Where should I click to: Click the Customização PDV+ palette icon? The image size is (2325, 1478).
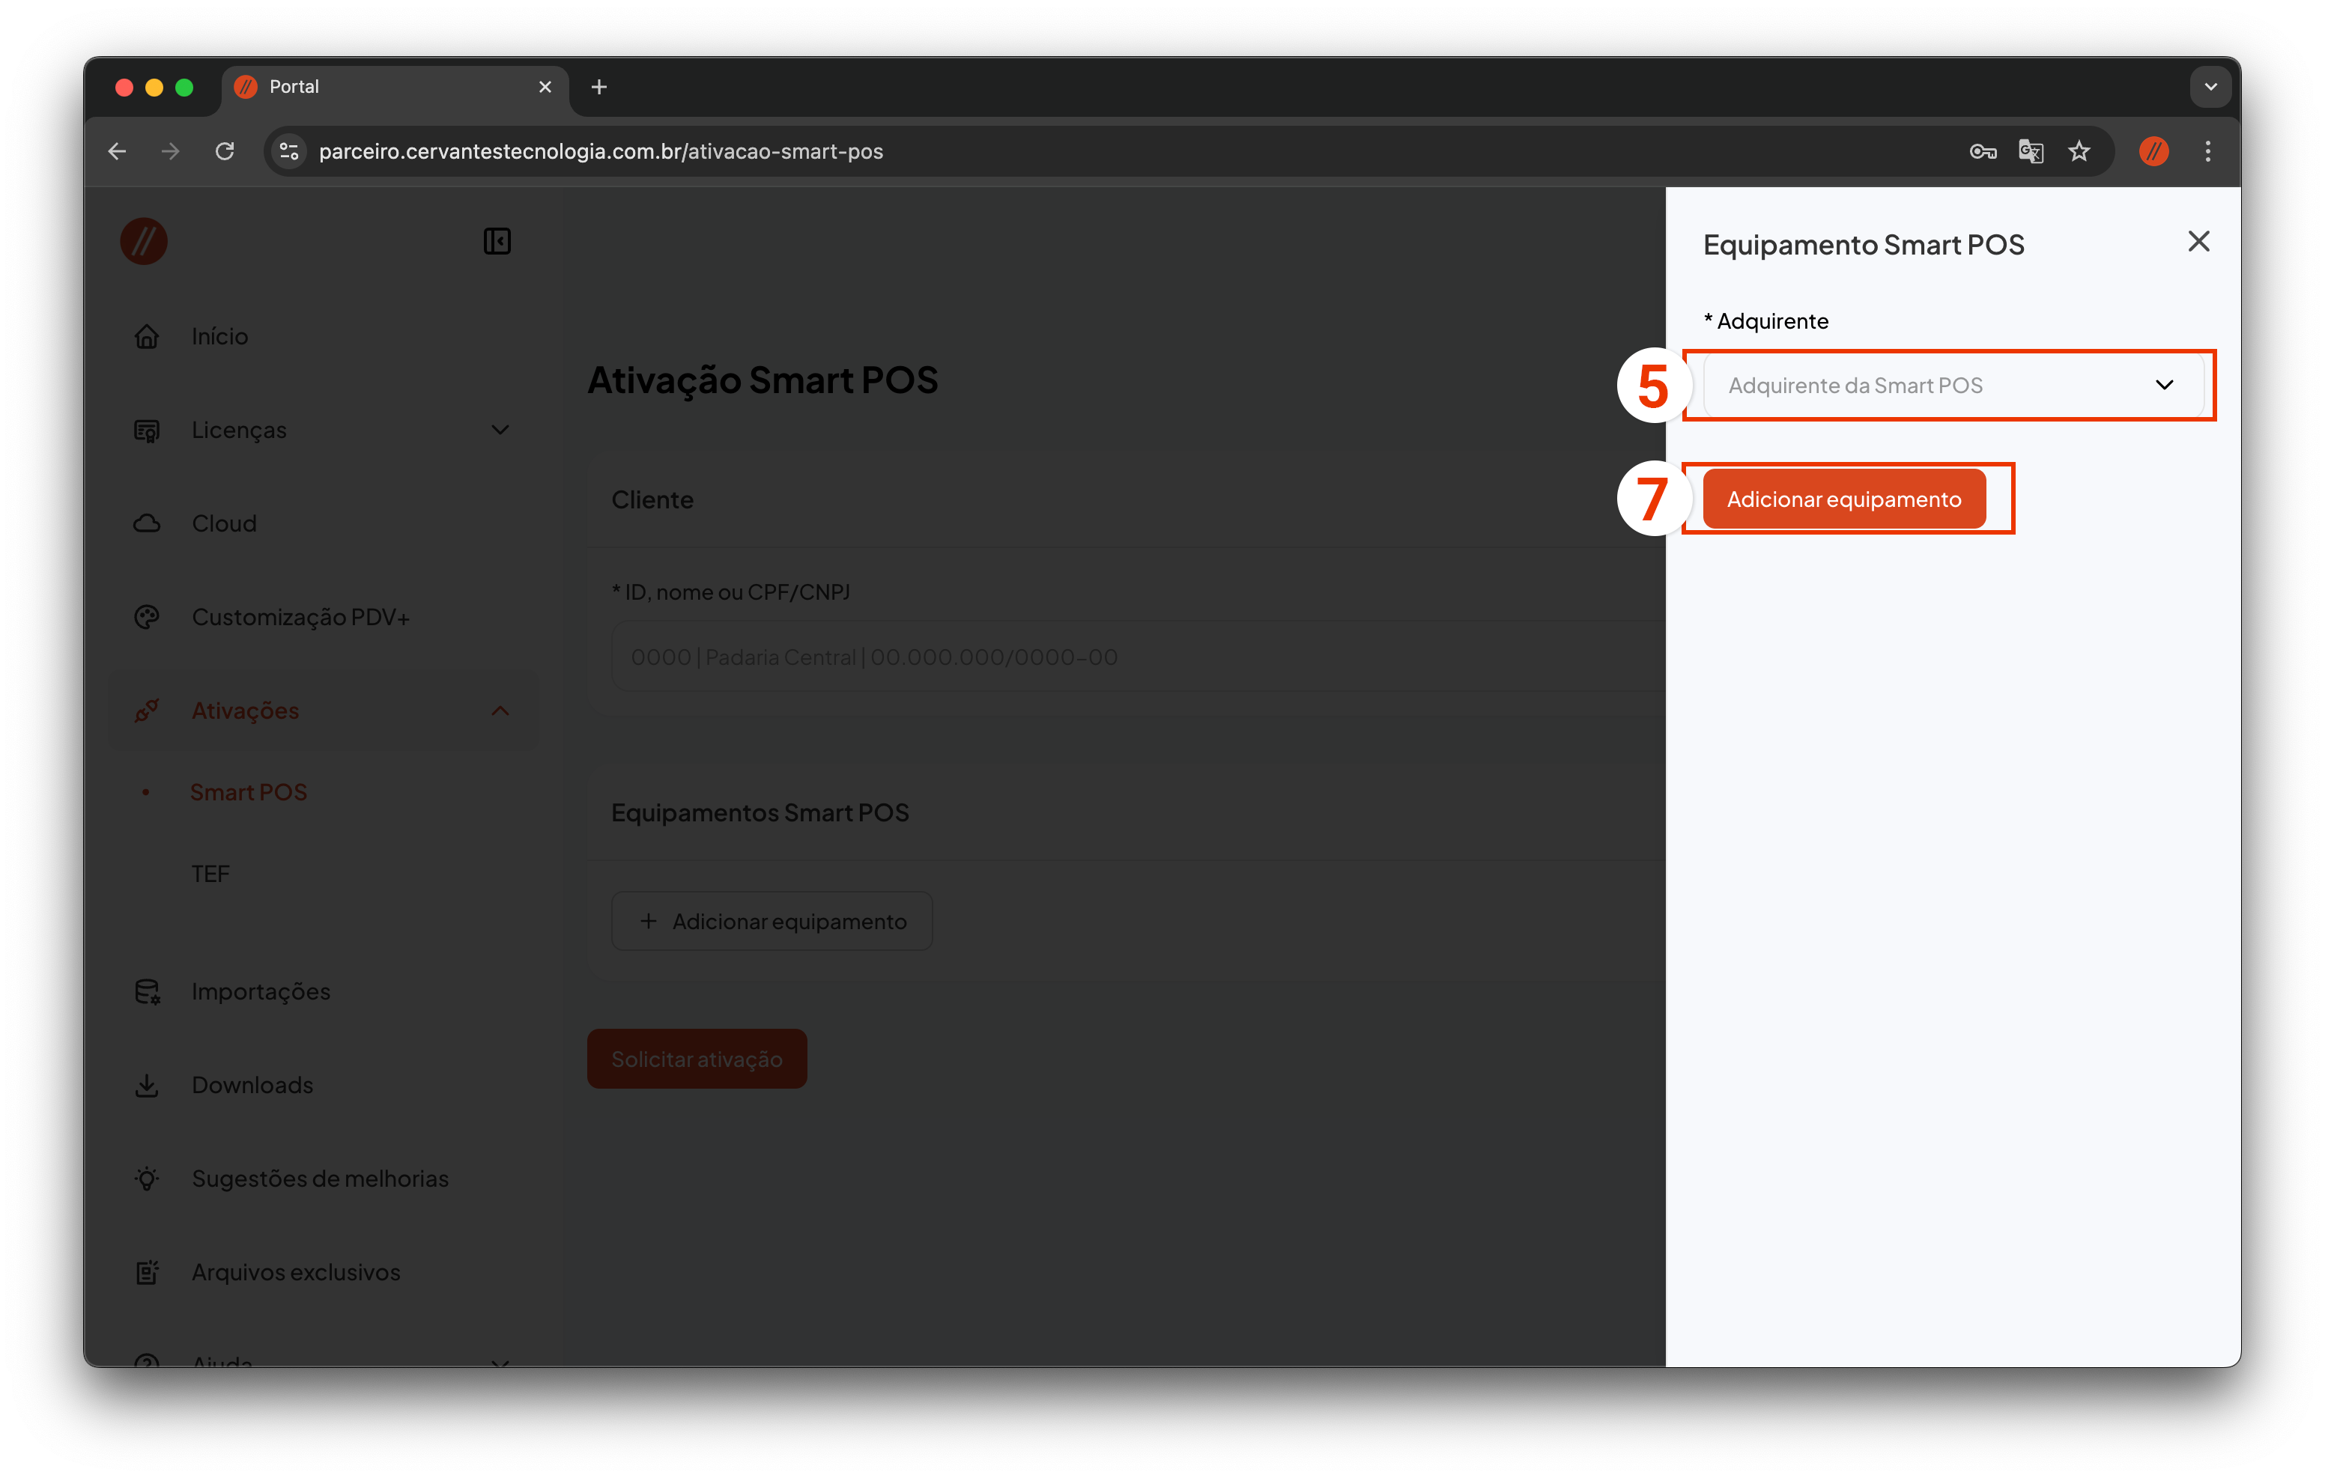tap(147, 617)
